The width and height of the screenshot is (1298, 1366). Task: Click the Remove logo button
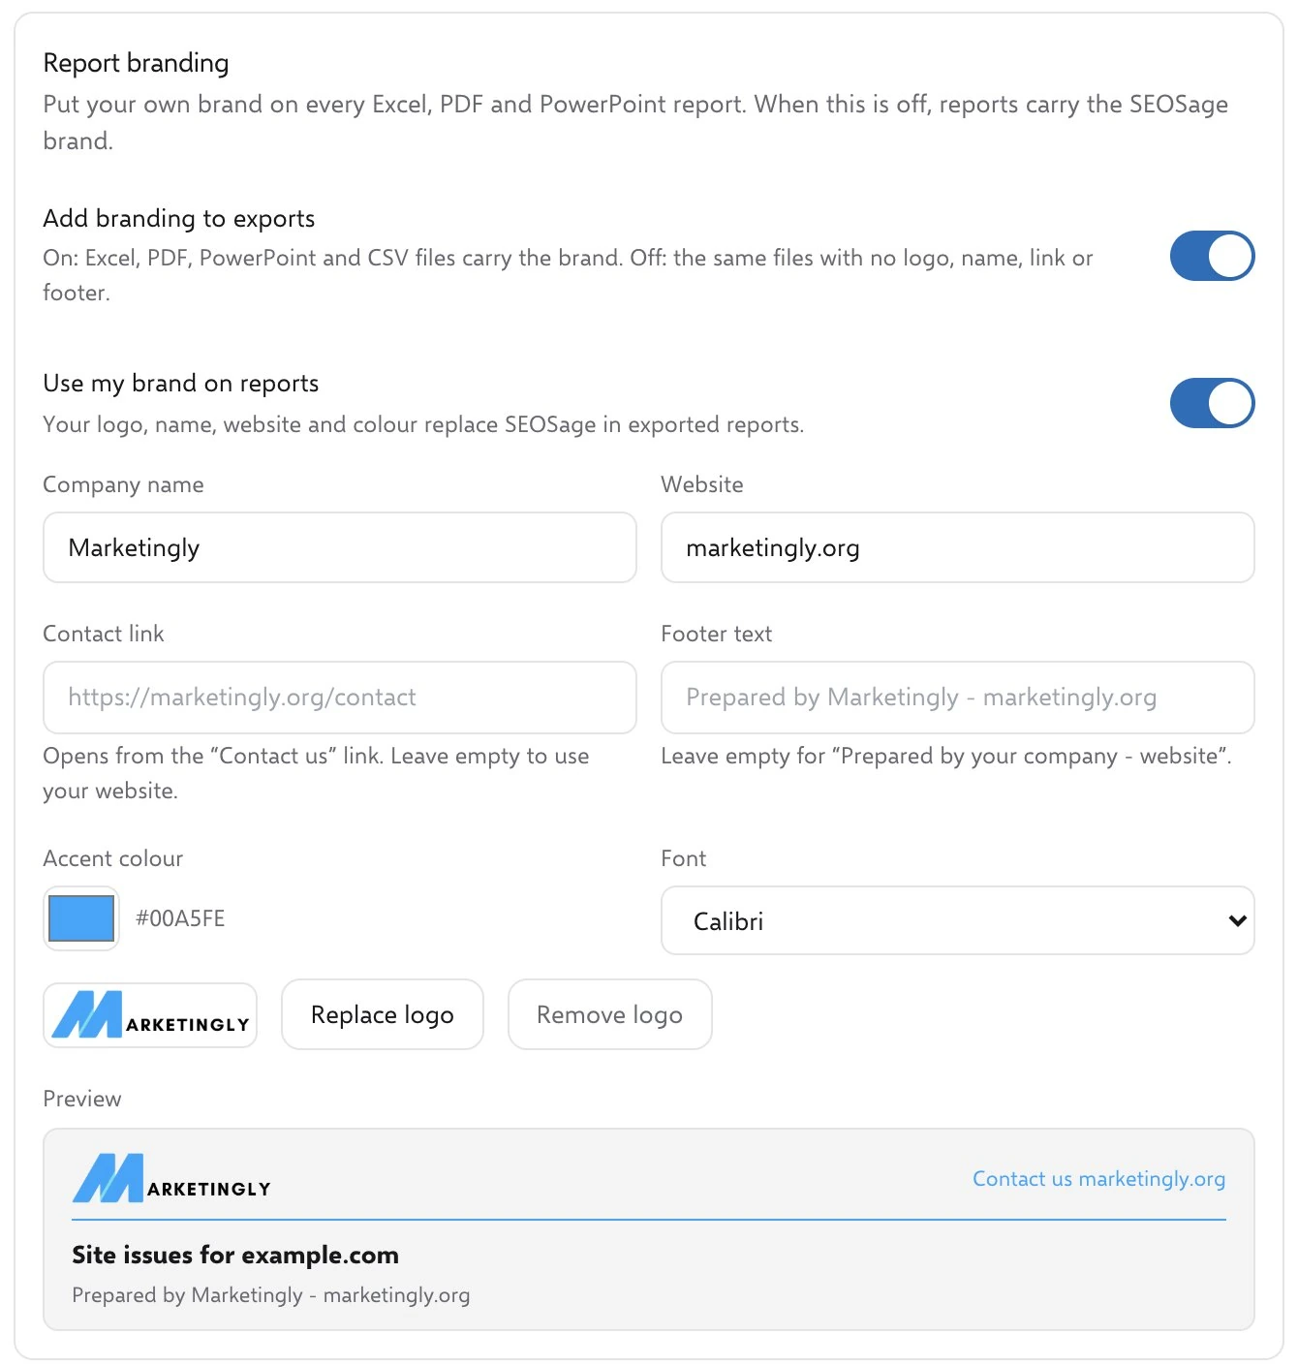point(610,1014)
